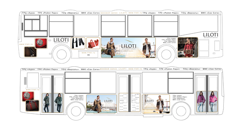Screen dimensions: 242x130
Task: Open the lower bus banner with the camel coat woman
Action: click(x=101, y=104)
